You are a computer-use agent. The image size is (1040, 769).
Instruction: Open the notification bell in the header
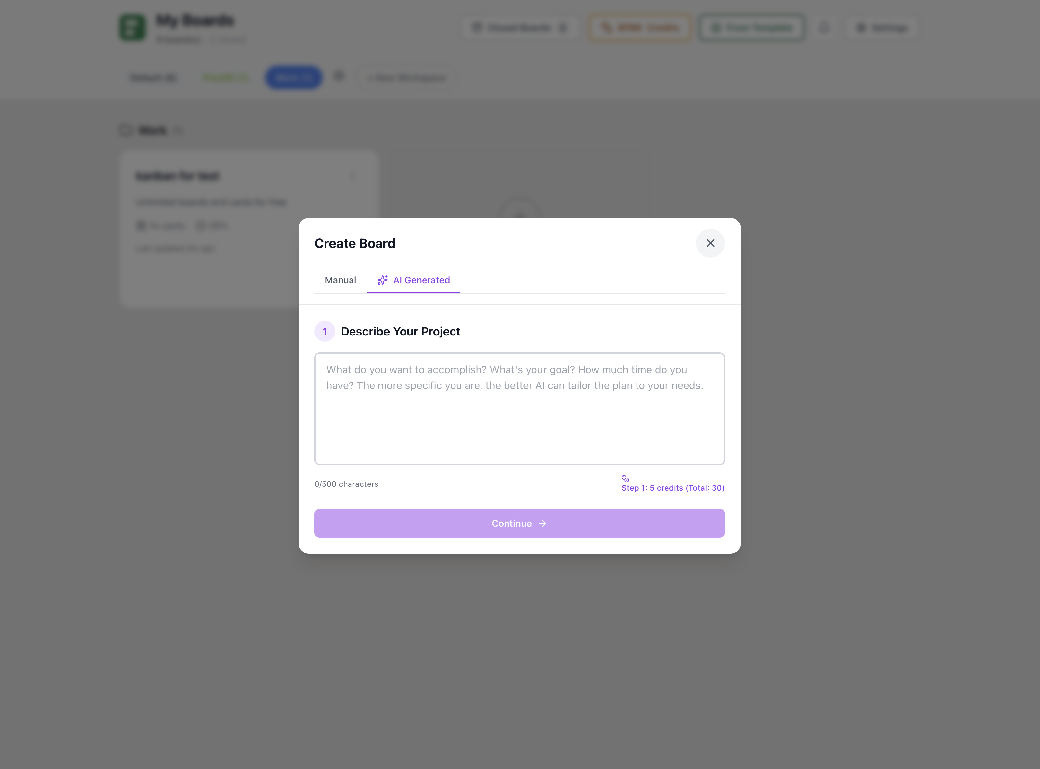824,28
